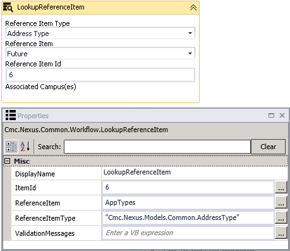Click the ReferenceItem value AppTypes
Screen dimensions: 290x251
click(x=188, y=202)
